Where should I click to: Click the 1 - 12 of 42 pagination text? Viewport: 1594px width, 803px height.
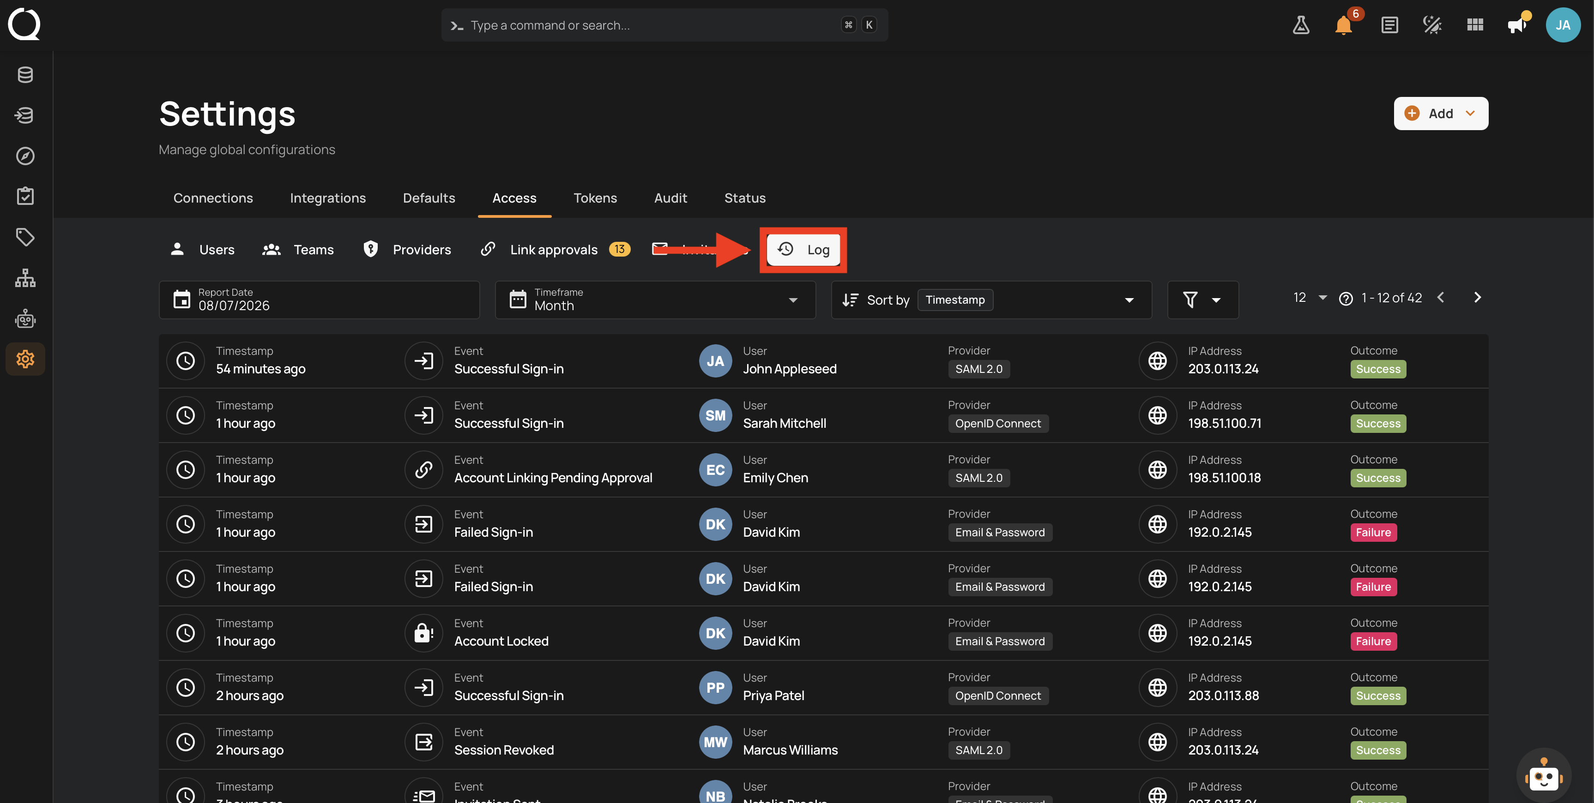point(1391,298)
